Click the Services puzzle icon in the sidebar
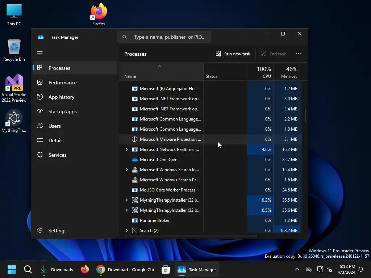Viewport: 371px width, 278px height. tap(40, 155)
